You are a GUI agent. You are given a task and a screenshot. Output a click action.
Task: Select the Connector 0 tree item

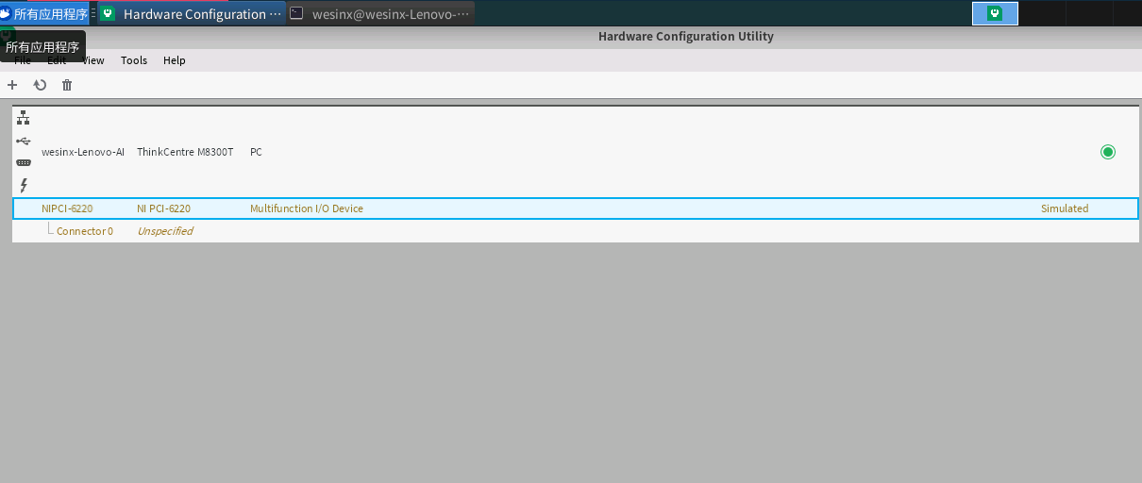[x=84, y=231]
